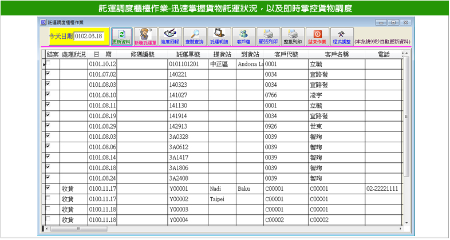Click the 更新資料 refresh data icon
Image resolution: width=450 pixels, height=240 pixels.
click(x=121, y=37)
